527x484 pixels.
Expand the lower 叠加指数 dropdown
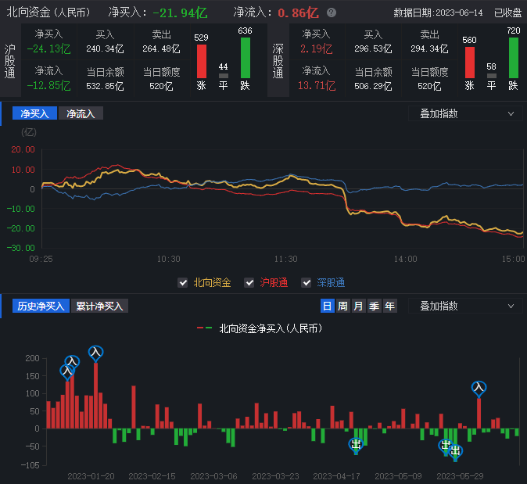[x=465, y=306]
